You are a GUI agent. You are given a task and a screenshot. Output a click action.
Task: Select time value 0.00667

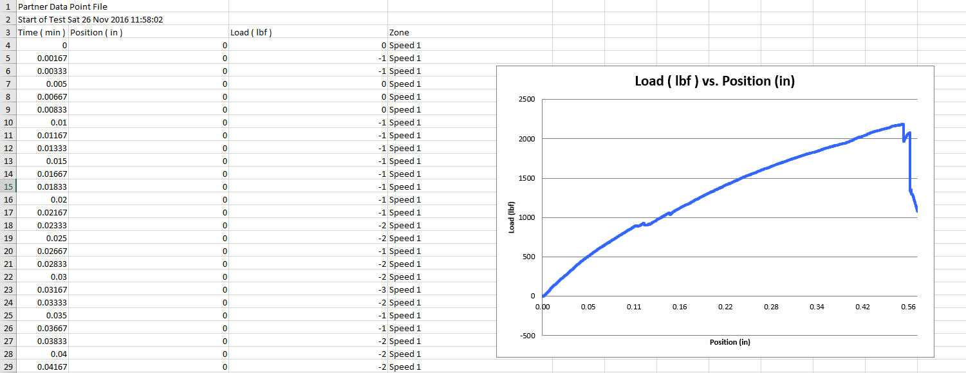(x=42, y=96)
